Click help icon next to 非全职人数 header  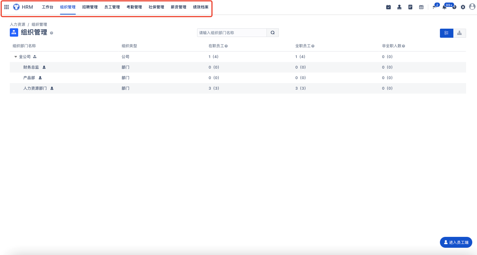(x=404, y=46)
